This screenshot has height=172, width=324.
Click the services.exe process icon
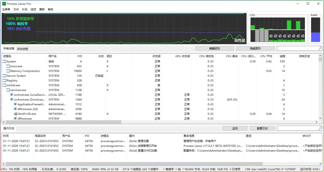(x=8, y=90)
